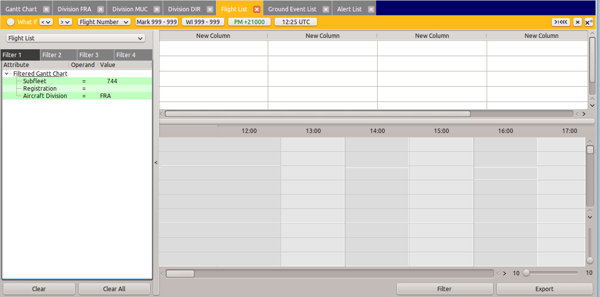This screenshot has width=600, height=297.
Task: Close the Alert List tab
Action: pos(371,9)
